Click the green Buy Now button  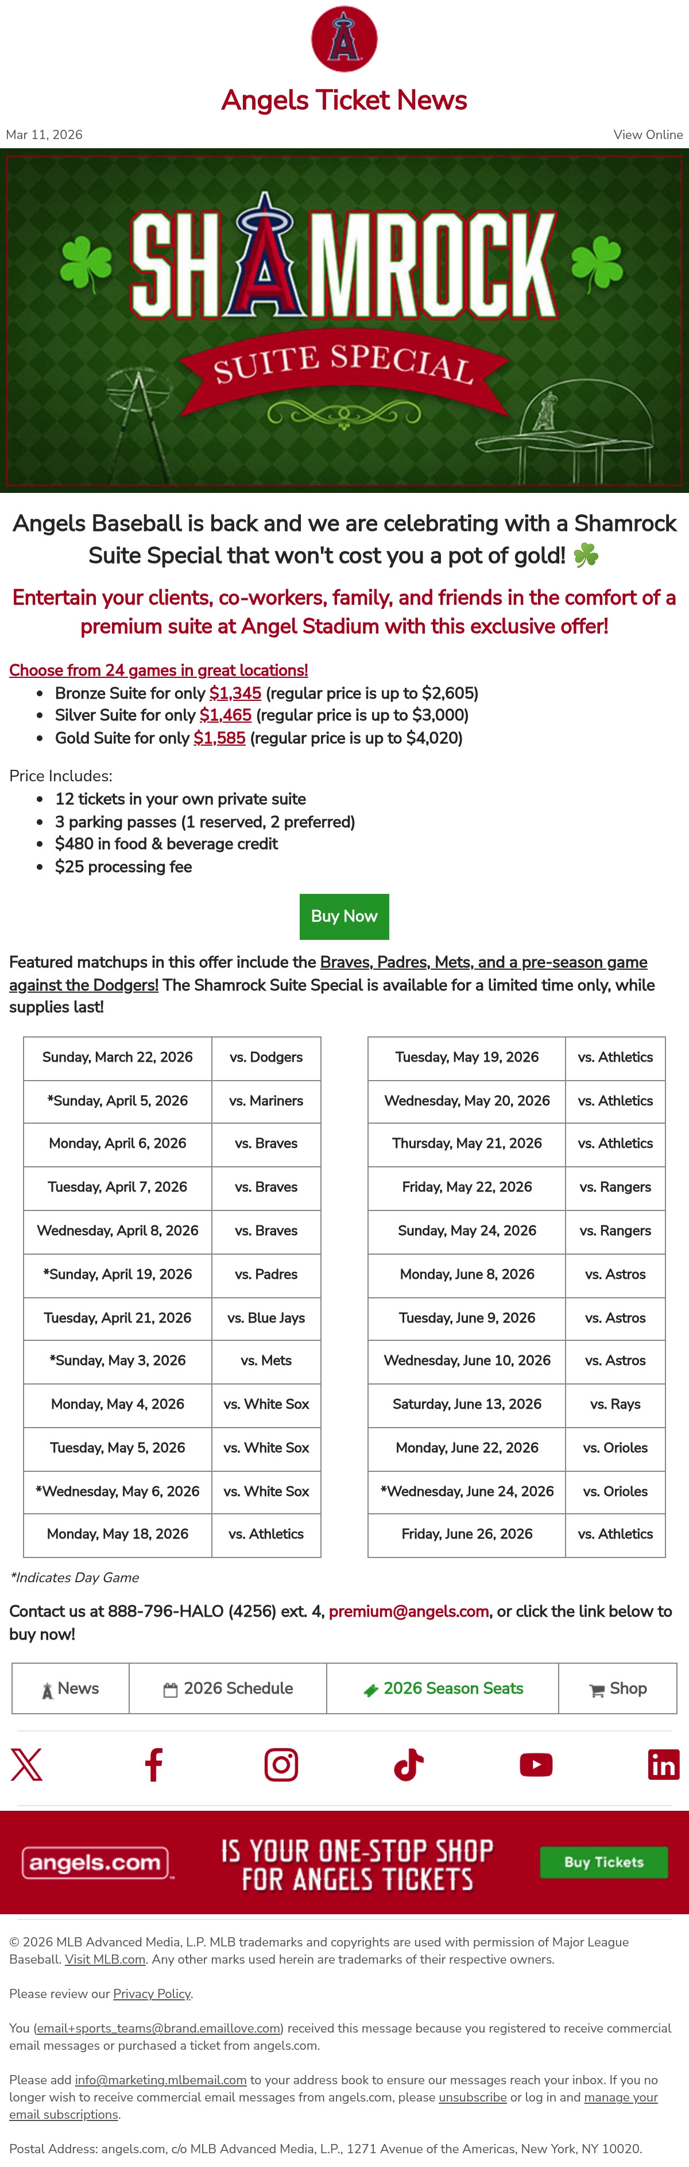[x=344, y=916]
